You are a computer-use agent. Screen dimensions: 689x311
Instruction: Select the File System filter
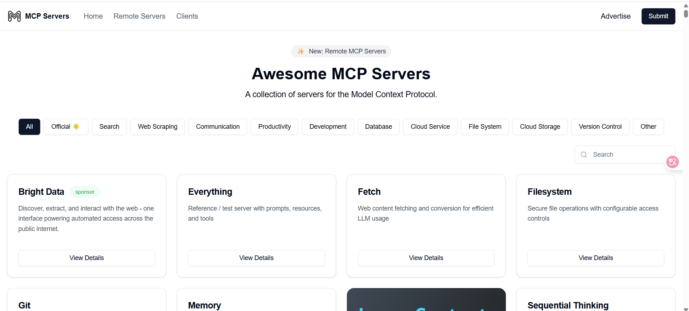point(485,127)
